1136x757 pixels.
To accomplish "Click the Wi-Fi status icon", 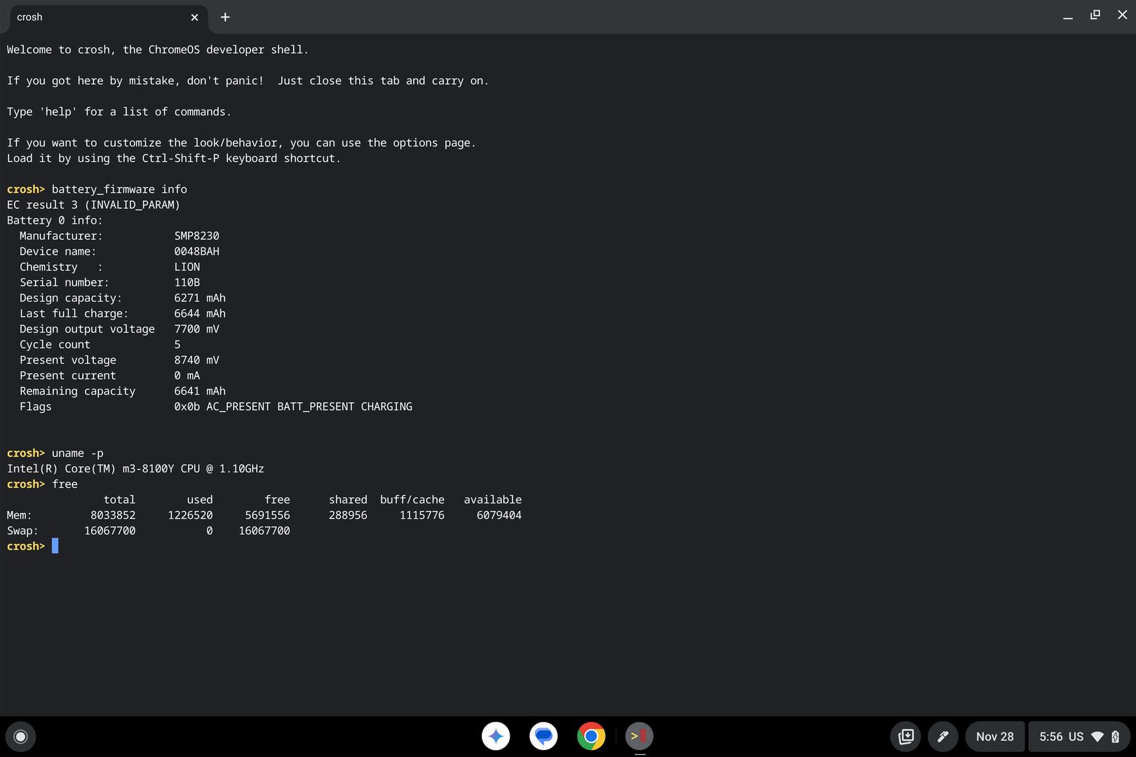I will (1097, 737).
